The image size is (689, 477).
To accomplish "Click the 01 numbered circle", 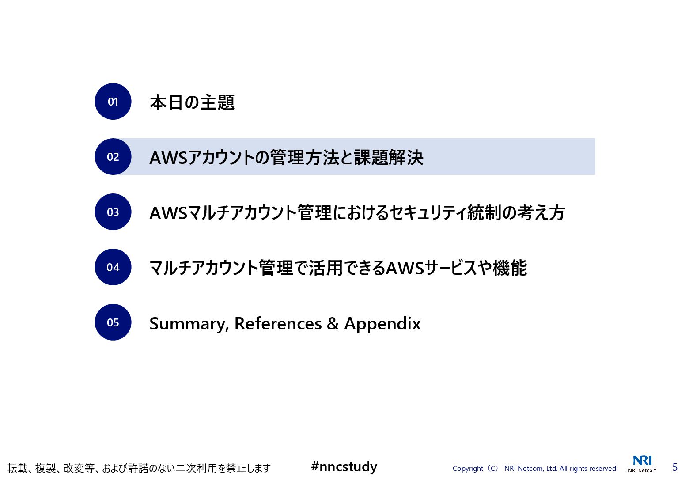I will (113, 102).
